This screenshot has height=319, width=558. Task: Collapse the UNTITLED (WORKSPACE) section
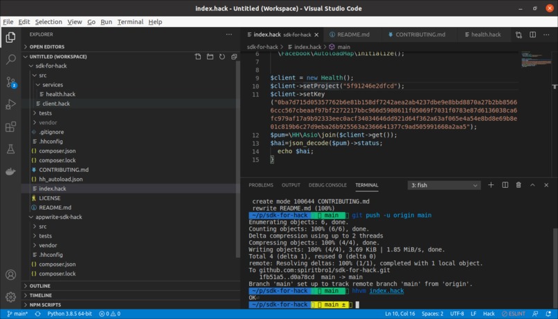coord(58,57)
